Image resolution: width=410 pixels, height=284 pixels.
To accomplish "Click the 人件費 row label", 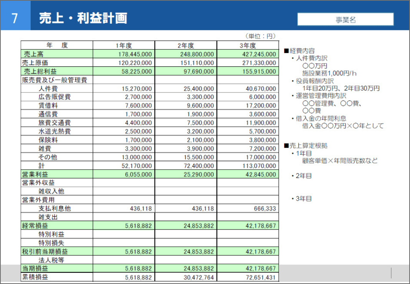I will pyautogui.click(x=49, y=89).
